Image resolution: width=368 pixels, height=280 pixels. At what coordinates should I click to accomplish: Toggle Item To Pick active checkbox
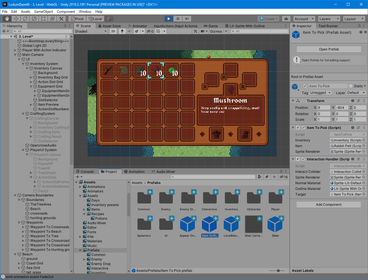click(305, 86)
